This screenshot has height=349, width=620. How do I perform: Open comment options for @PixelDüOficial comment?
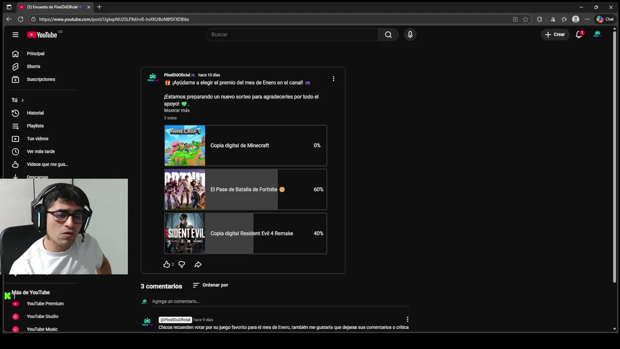click(x=407, y=319)
